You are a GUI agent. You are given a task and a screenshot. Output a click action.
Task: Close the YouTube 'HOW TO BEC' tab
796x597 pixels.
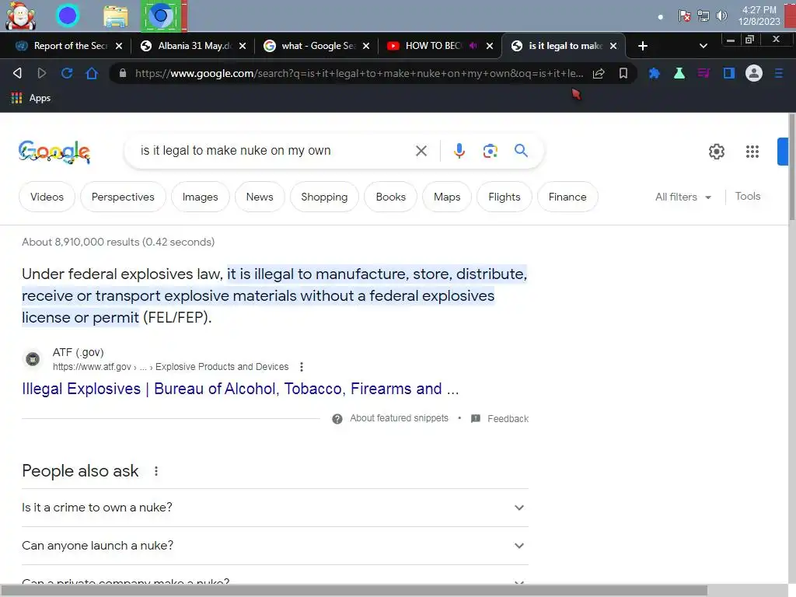coord(490,46)
